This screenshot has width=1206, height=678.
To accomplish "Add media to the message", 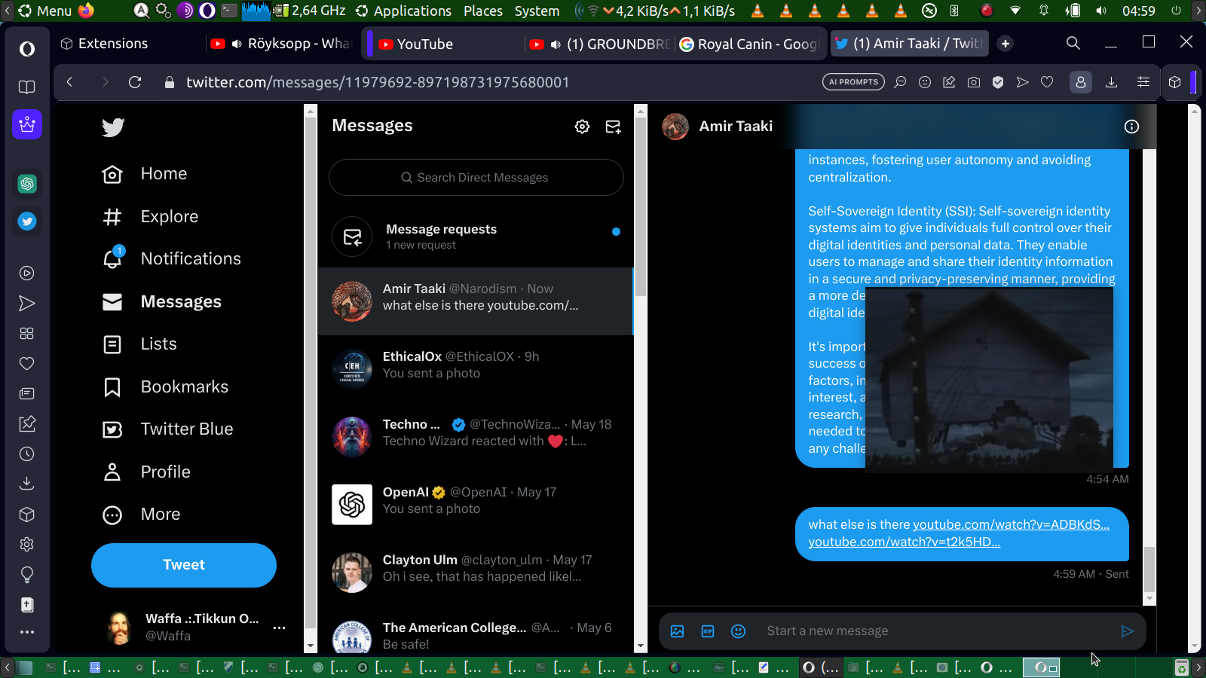I will click(x=678, y=631).
